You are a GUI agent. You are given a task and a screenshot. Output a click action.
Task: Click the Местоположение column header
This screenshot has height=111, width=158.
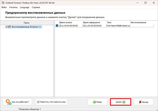tap(142, 23)
